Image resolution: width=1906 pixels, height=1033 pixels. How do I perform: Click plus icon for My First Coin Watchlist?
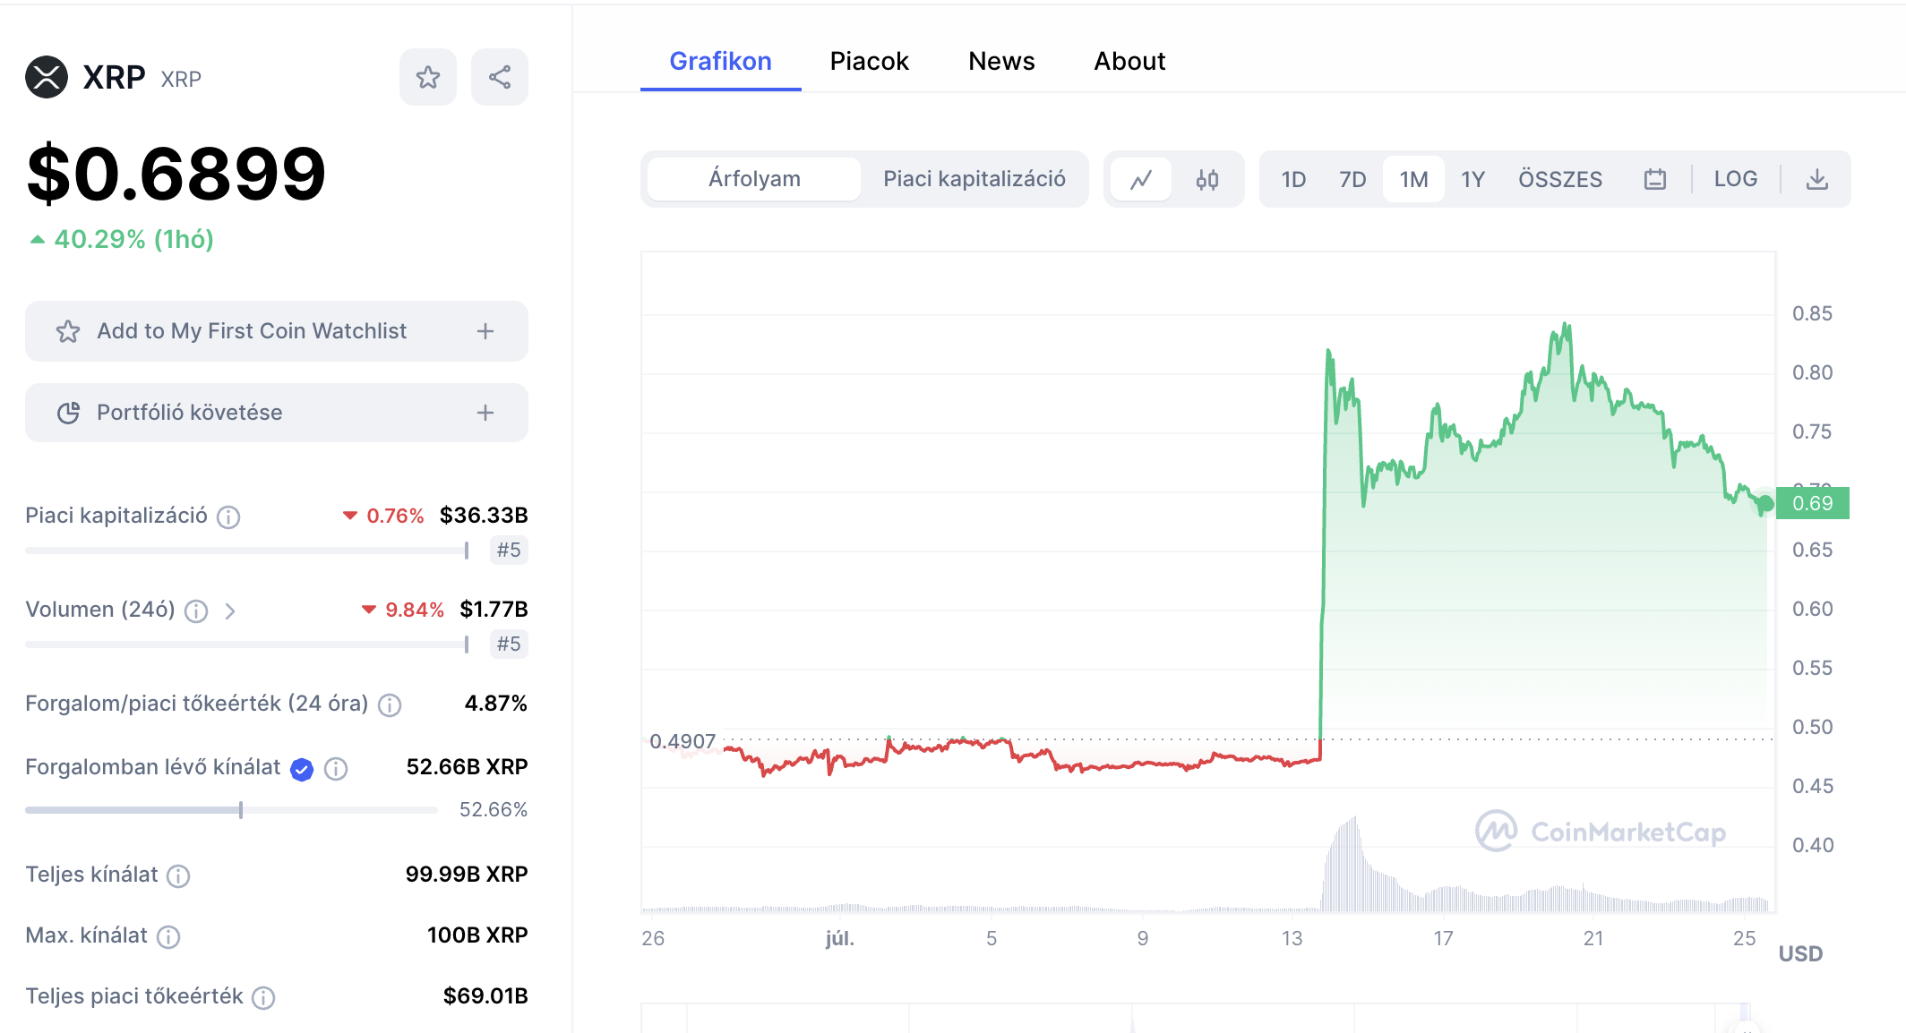coord(485,331)
